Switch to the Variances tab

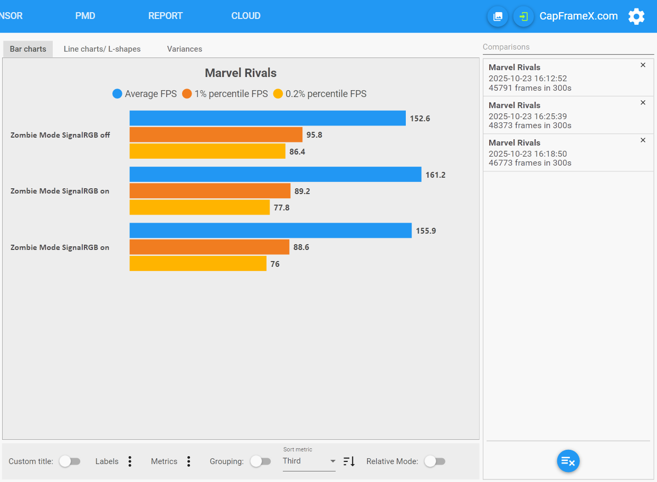point(185,49)
